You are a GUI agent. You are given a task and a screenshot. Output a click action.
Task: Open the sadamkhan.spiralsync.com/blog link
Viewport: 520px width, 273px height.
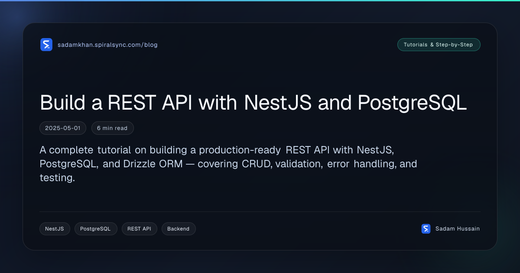(x=107, y=45)
